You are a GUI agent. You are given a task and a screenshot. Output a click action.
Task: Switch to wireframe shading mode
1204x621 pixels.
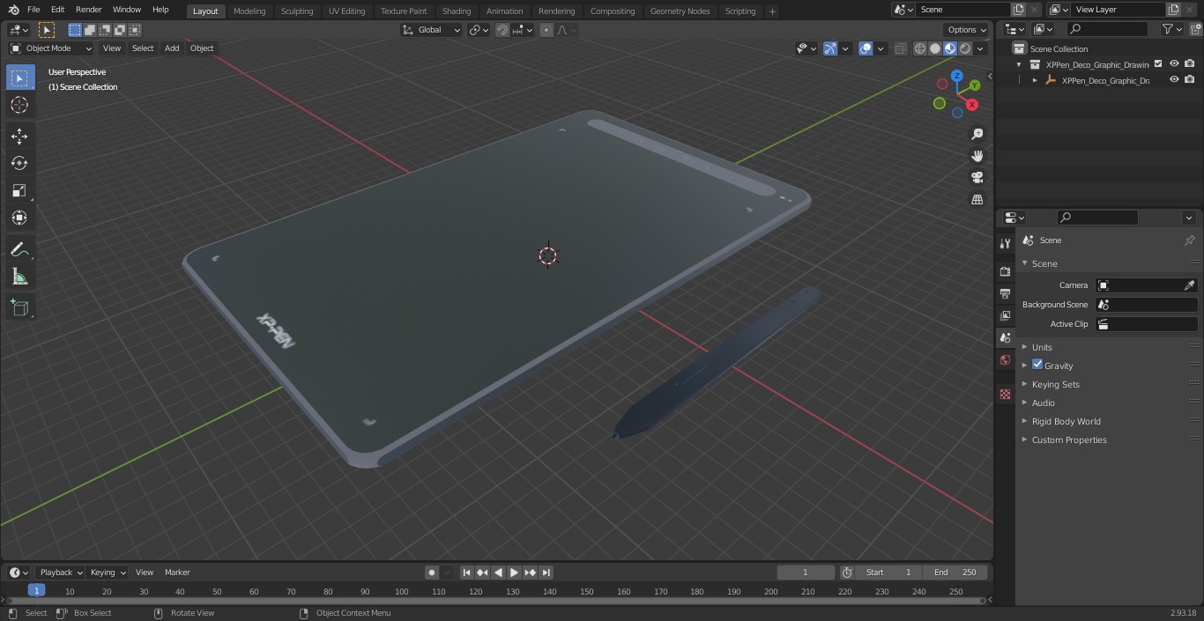pyautogui.click(x=920, y=48)
